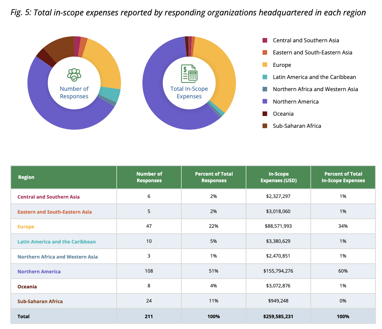
Task: Open the Europe region label in the table
Action: click(26, 226)
